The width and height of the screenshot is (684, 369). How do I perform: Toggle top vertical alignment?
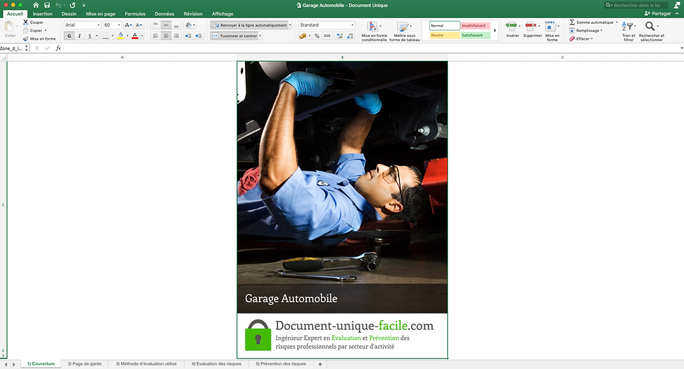coord(155,25)
